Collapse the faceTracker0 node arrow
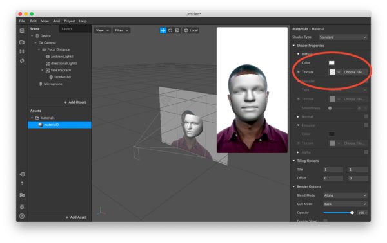This screenshot has height=243, width=387. coord(42,70)
